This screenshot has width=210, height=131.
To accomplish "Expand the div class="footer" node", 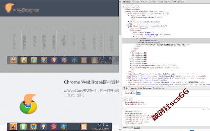I will (127, 74).
